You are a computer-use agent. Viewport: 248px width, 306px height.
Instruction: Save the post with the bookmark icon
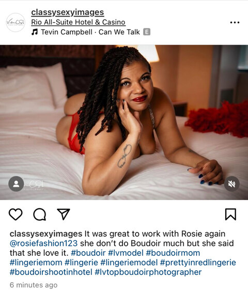(x=230, y=215)
